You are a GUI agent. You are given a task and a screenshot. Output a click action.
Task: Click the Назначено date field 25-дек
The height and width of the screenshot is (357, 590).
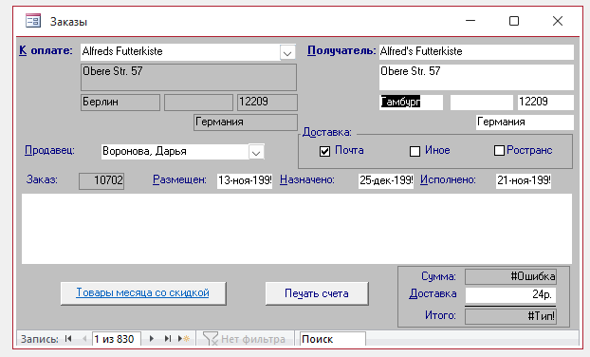[386, 180]
